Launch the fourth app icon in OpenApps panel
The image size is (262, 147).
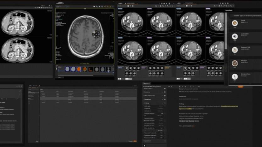coord(235,63)
